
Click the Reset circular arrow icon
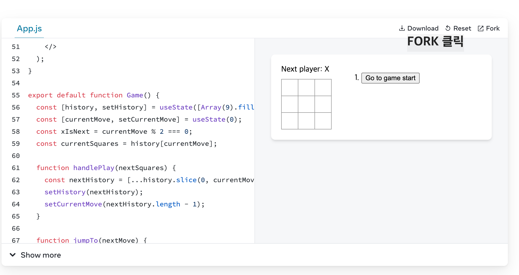click(x=448, y=28)
